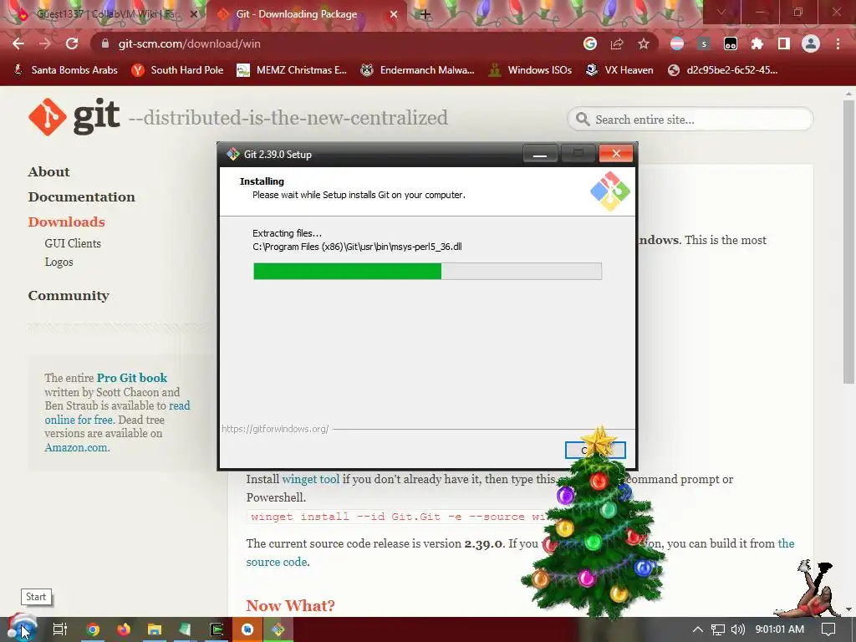This screenshot has width=856, height=642.
Task: Open File Explorer from the taskbar
Action: pyautogui.click(x=155, y=629)
